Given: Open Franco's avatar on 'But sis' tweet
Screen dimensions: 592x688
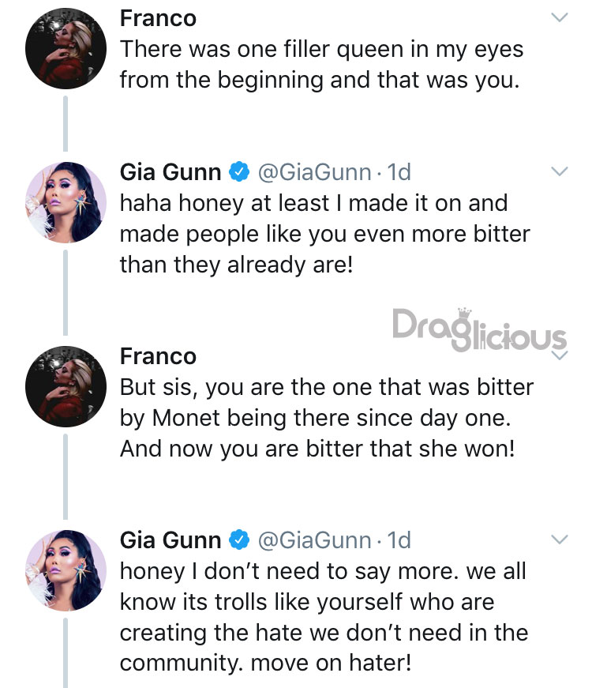Looking at the screenshot, I should [x=66, y=386].
